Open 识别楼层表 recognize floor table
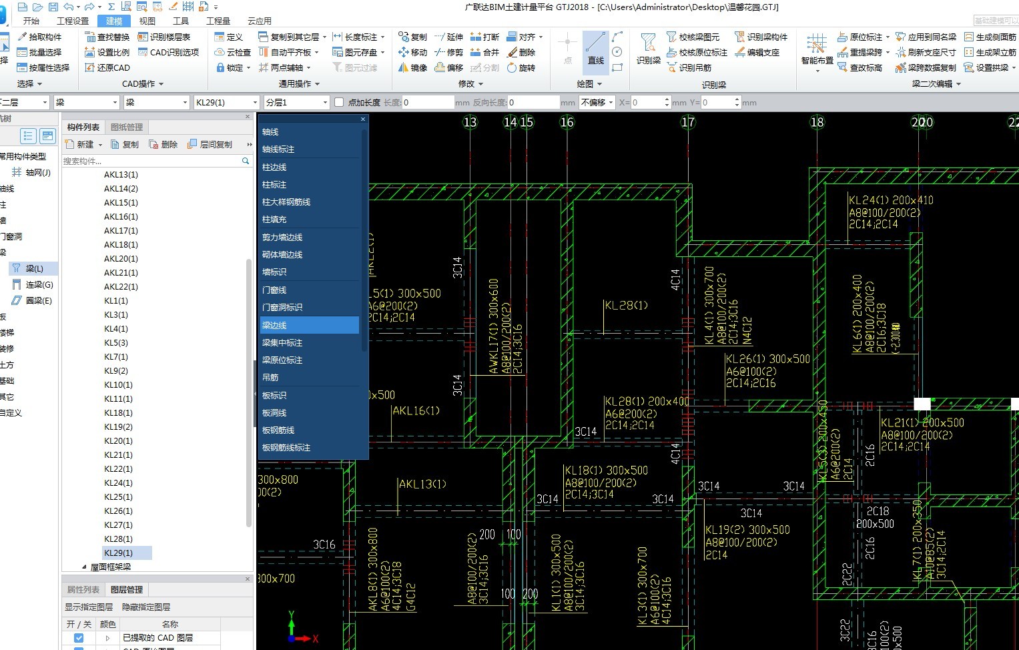 164,37
